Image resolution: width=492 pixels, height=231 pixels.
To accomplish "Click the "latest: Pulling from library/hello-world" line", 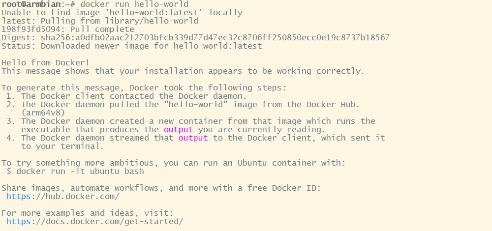I will 99,21.
